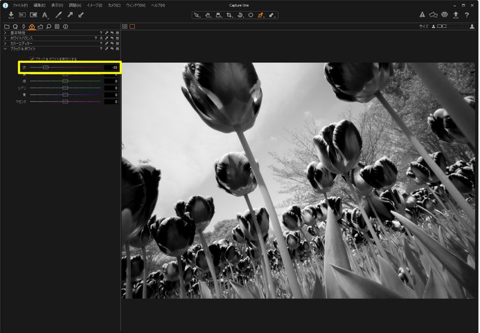The height and width of the screenshot is (333, 480).
Task: Collapse the ブラック&ホワイト panel
Action: click(x=5, y=49)
